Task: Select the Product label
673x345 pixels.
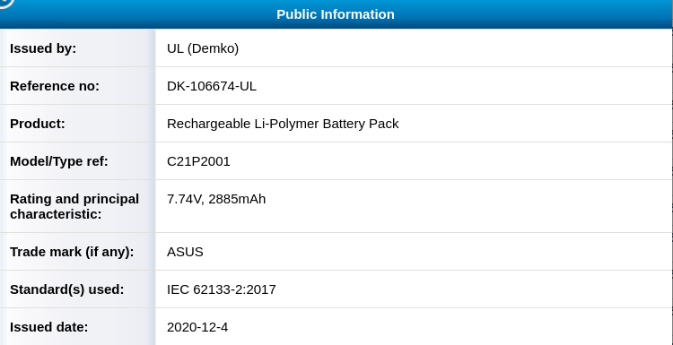Action: (38, 124)
